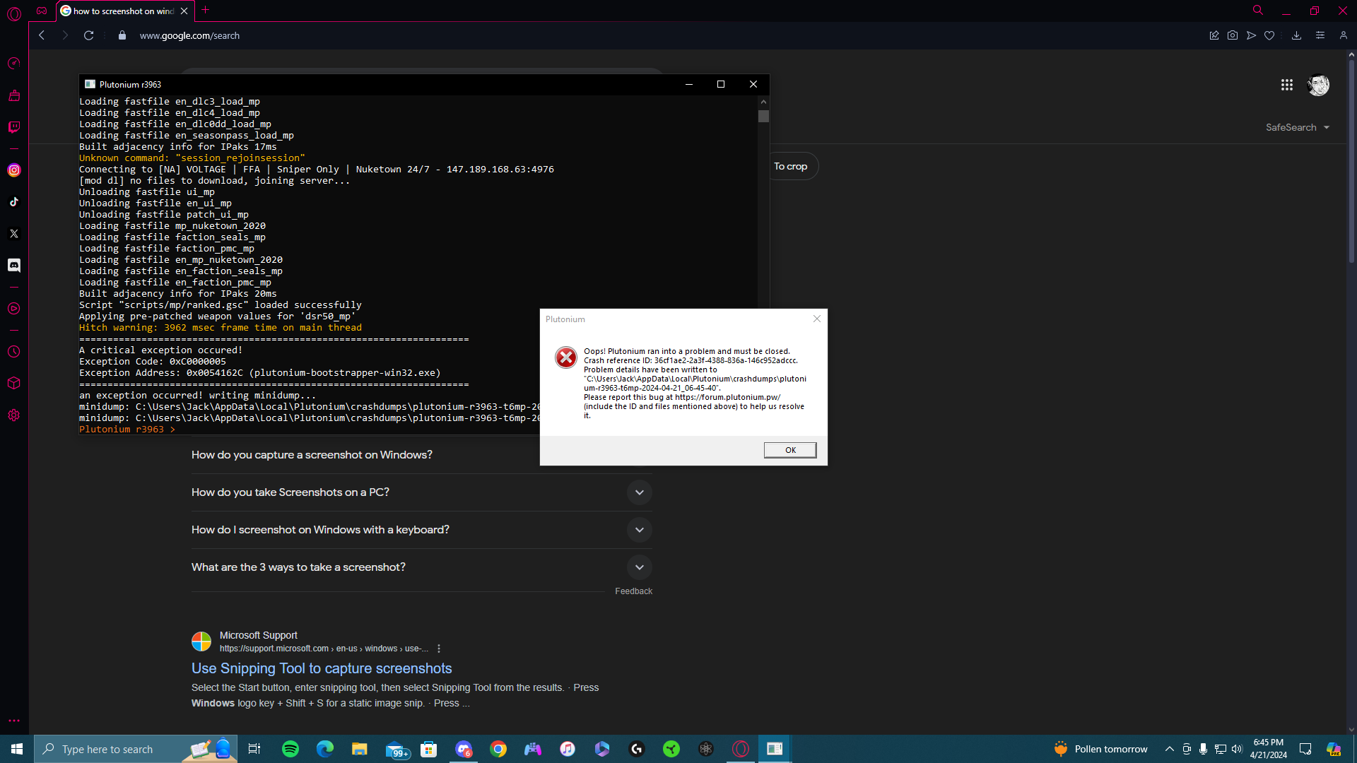Open Twitch in the sidebar
This screenshot has height=763, width=1357.
13,127
